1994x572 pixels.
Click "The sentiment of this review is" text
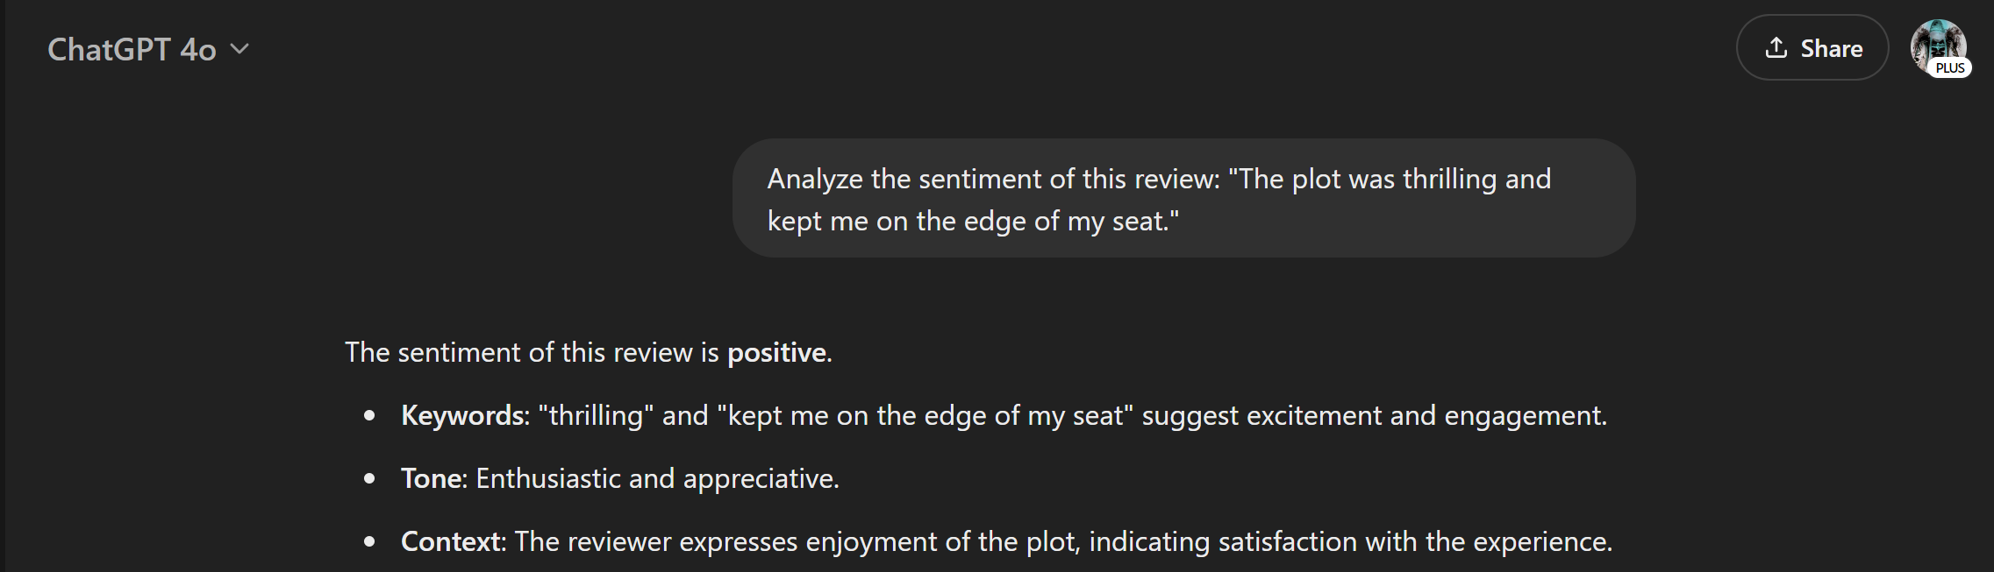click(x=532, y=352)
